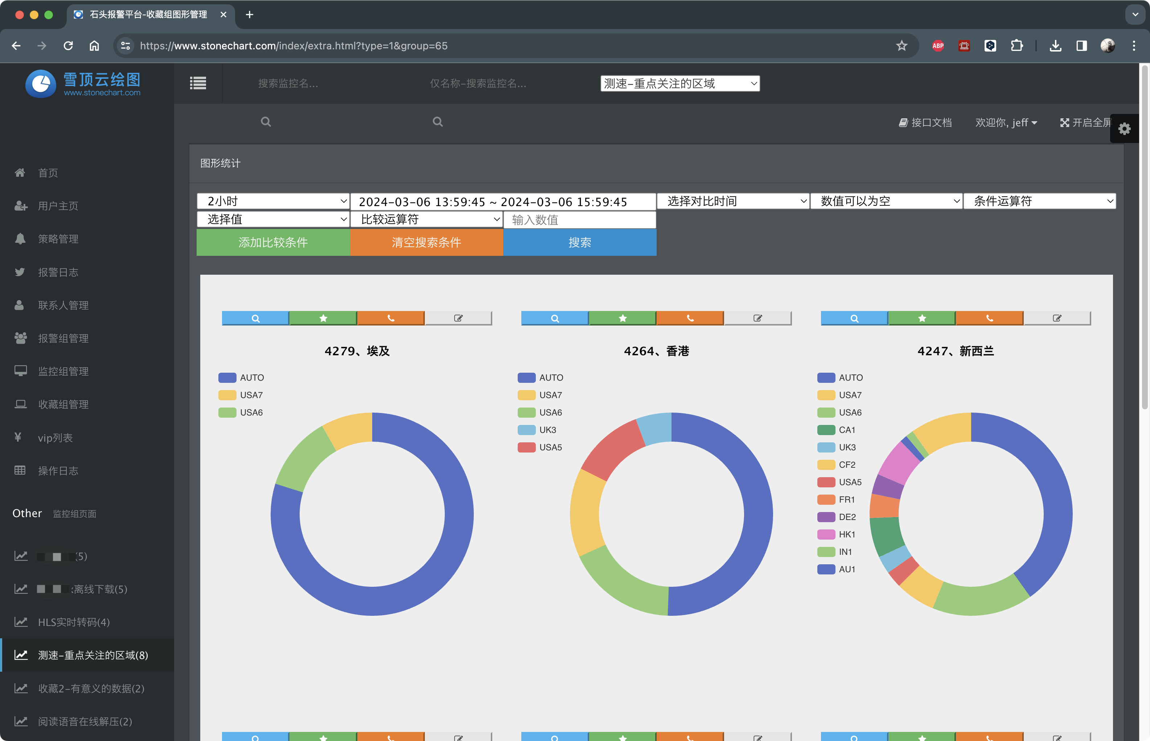Viewport: 1150px width, 741px height.
Task: Bookmark this page with star icon
Action: [901, 46]
